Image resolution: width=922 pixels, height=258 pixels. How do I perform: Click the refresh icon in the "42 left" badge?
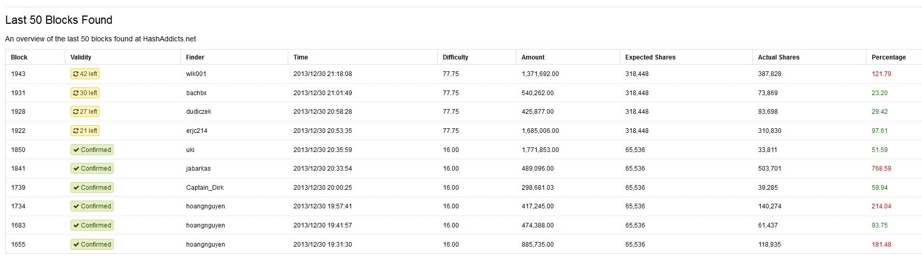pos(76,74)
